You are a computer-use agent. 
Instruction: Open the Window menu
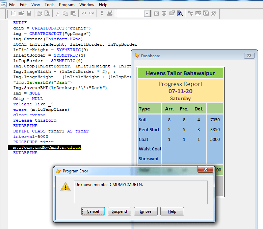coord(87,5)
